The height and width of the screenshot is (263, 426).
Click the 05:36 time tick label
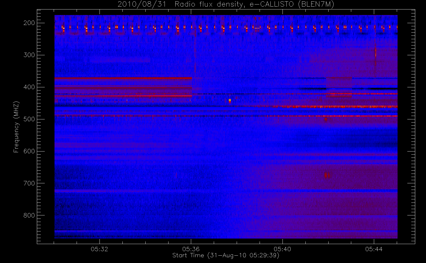(191, 249)
